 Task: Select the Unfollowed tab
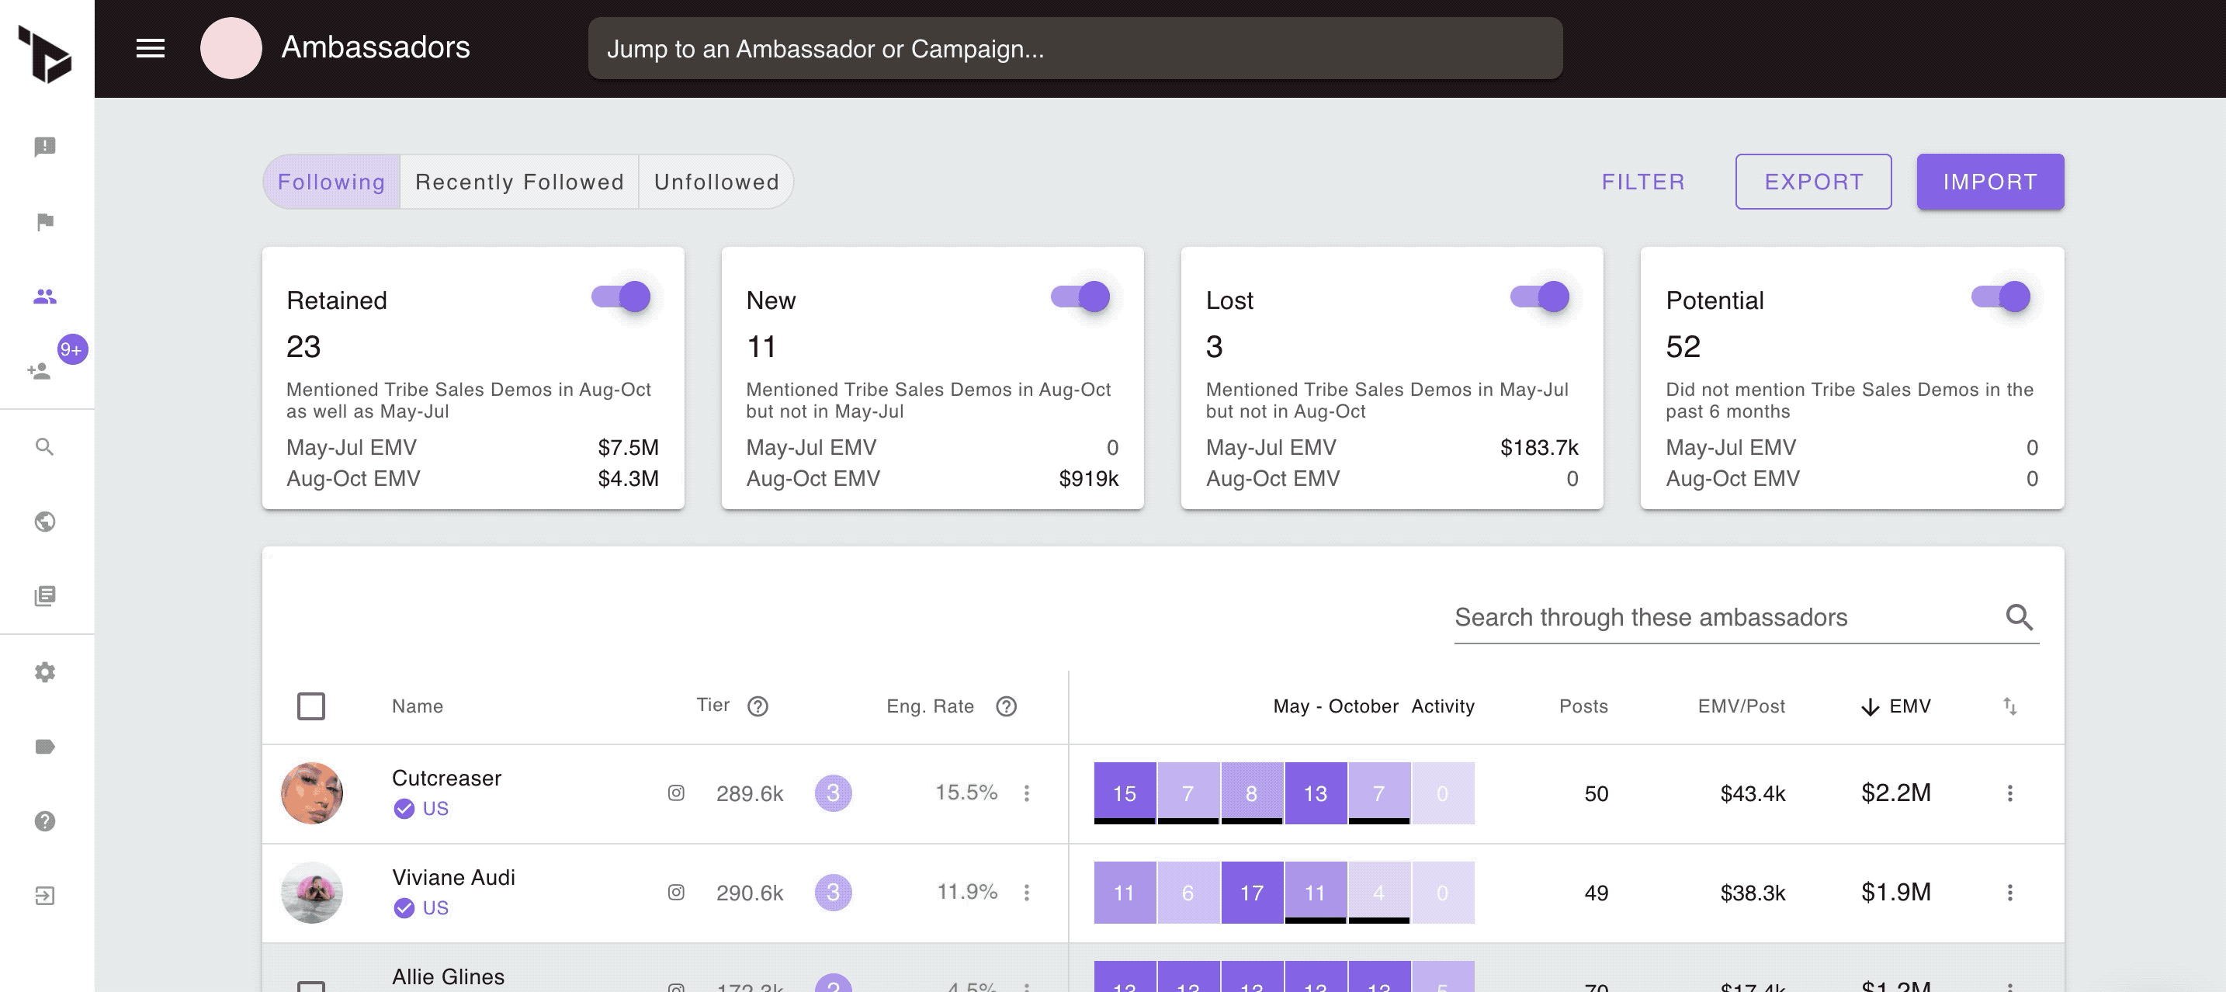click(717, 180)
